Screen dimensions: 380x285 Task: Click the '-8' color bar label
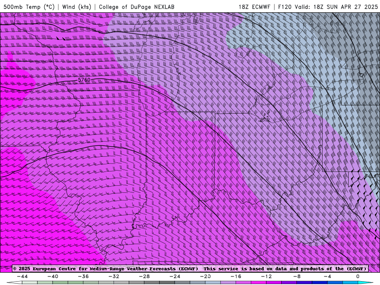[297, 276]
